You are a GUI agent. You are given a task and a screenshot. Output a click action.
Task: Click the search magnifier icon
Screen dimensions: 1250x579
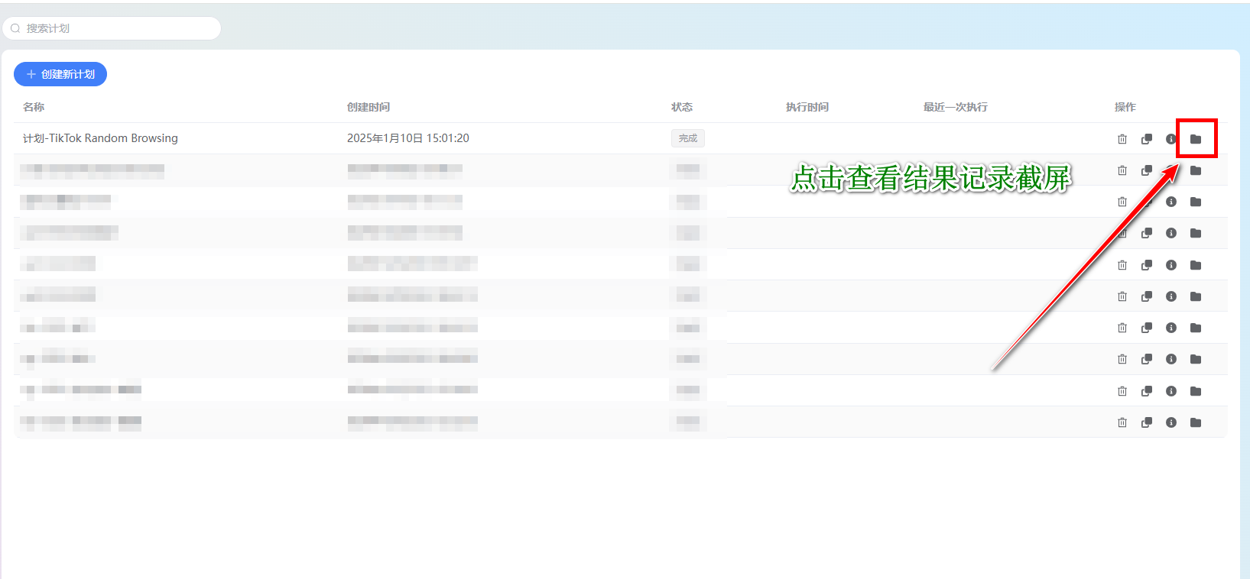click(15, 28)
